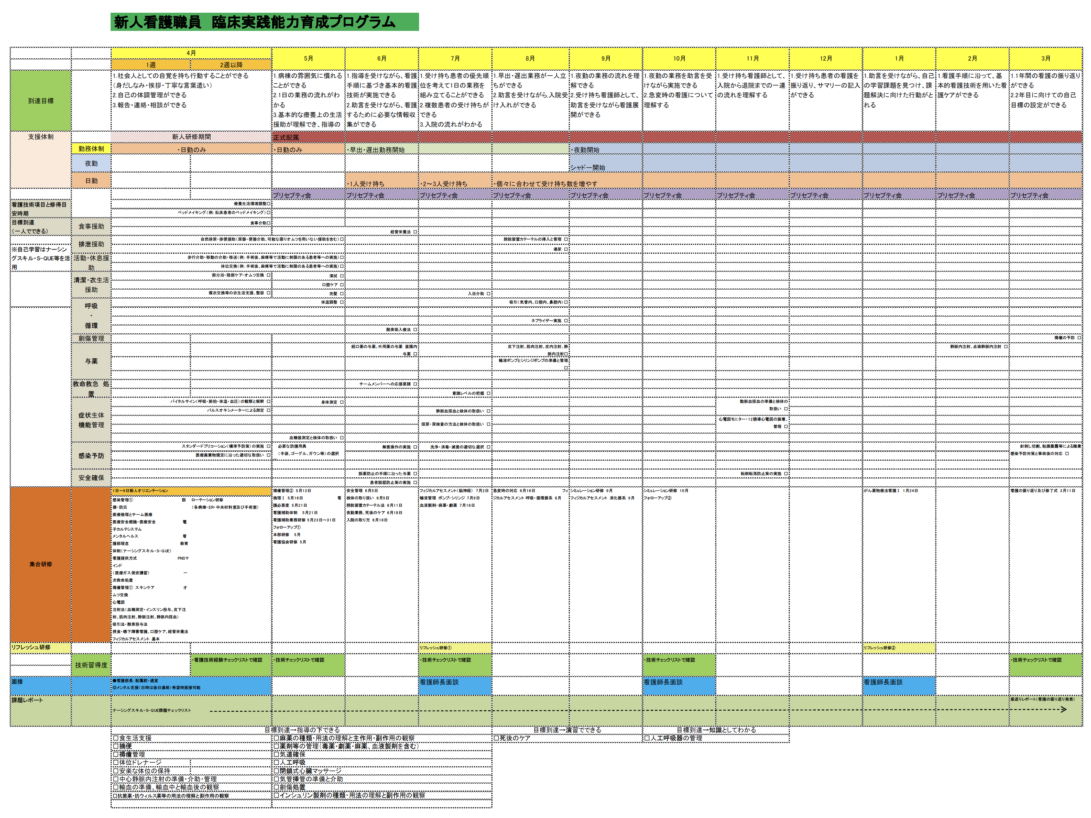Select the 症状生体機能管理 category label
The image size is (1091, 818).
[91, 420]
